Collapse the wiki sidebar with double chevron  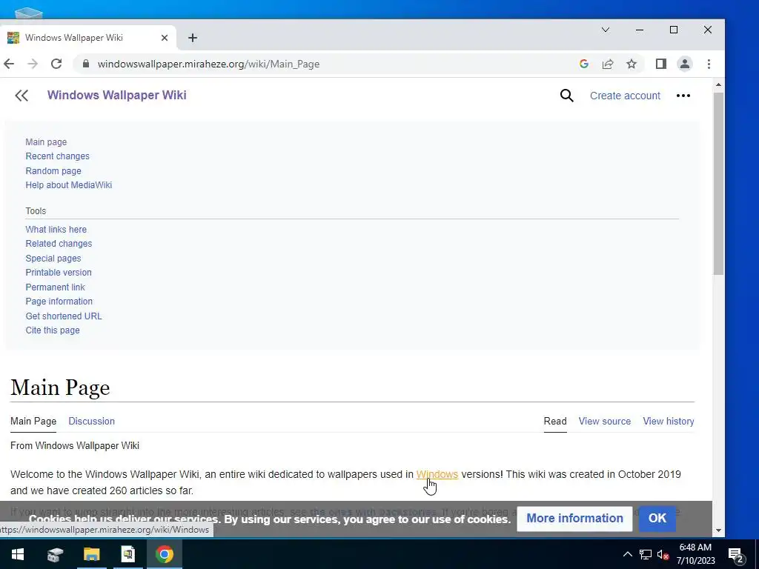click(x=21, y=96)
